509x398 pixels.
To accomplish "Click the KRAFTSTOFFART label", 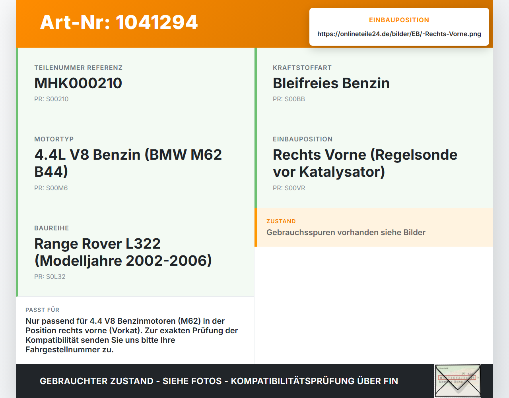I will pos(302,68).
